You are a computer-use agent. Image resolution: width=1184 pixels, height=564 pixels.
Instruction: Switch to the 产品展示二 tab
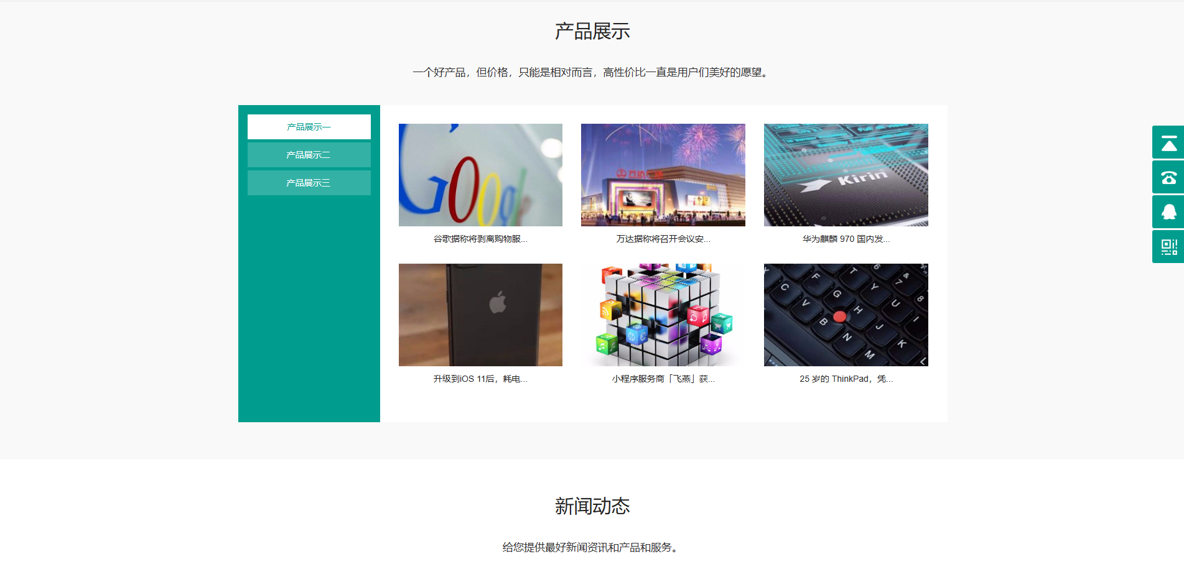click(309, 155)
